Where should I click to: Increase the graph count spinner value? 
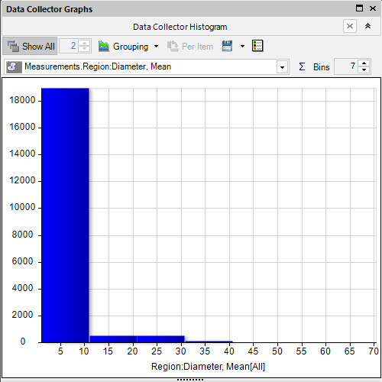(x=84, y=43)
